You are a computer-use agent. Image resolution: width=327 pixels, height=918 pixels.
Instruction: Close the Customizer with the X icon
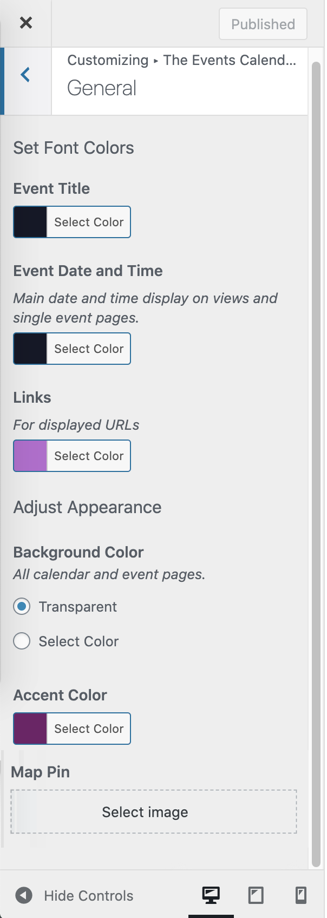pyautogui.click(x=25, y=23)
